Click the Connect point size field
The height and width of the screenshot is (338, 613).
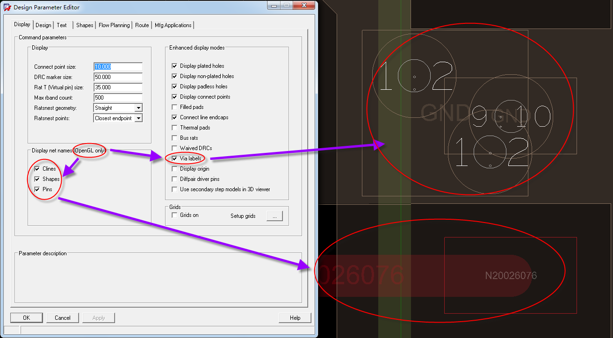[x=118, y=67]
